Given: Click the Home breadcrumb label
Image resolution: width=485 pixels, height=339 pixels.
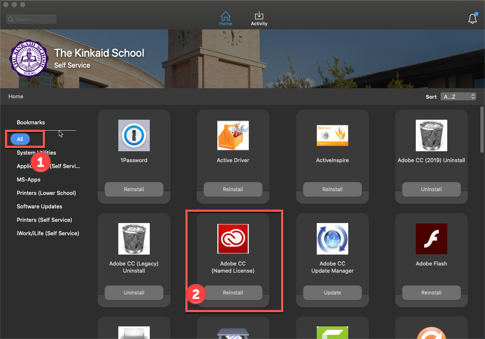Looking at the screenshot, I should tap(16, 96).
